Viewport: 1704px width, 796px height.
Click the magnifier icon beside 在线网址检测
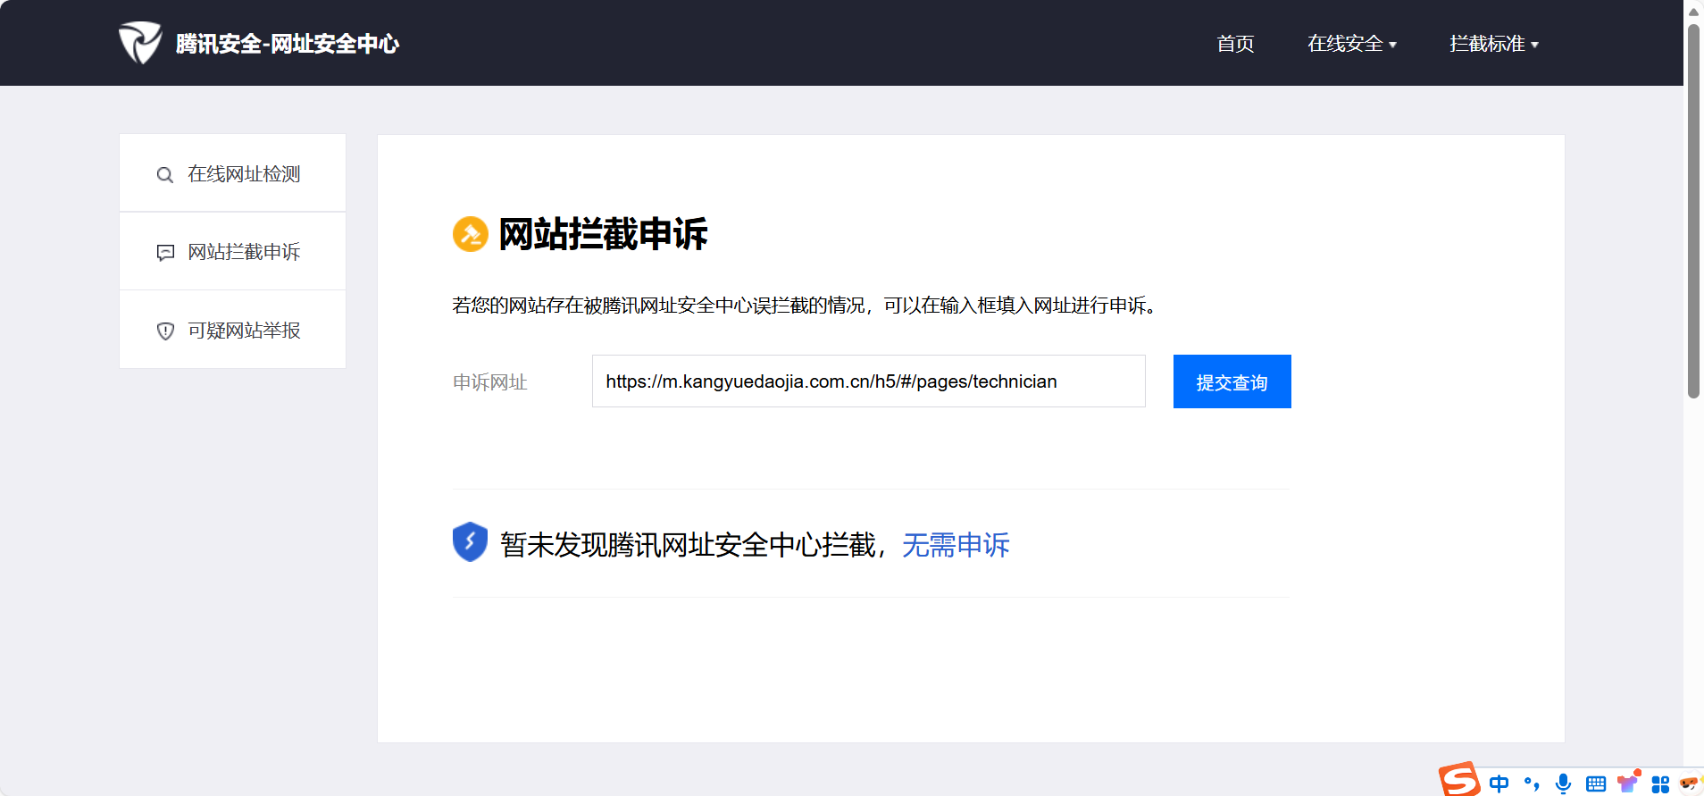(x=165, y=175)
